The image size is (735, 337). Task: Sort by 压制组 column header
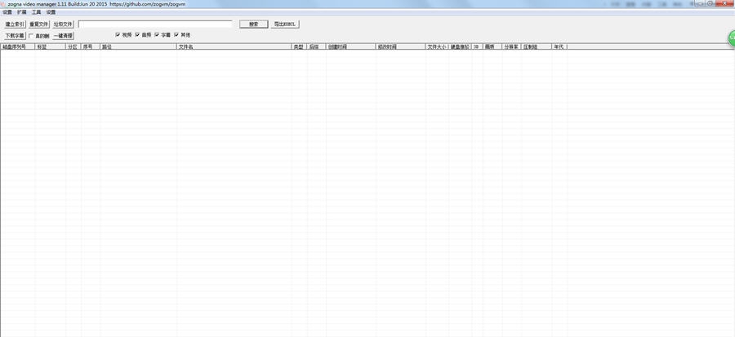coord(537,47)
